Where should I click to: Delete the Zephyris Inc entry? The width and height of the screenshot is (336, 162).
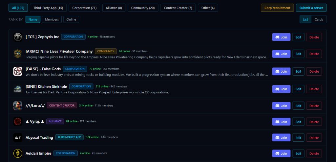tap(314, 37)
